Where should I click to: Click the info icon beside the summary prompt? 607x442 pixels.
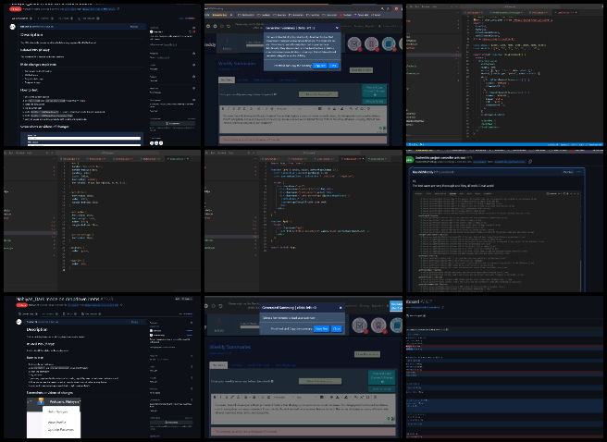coord(277,95)
